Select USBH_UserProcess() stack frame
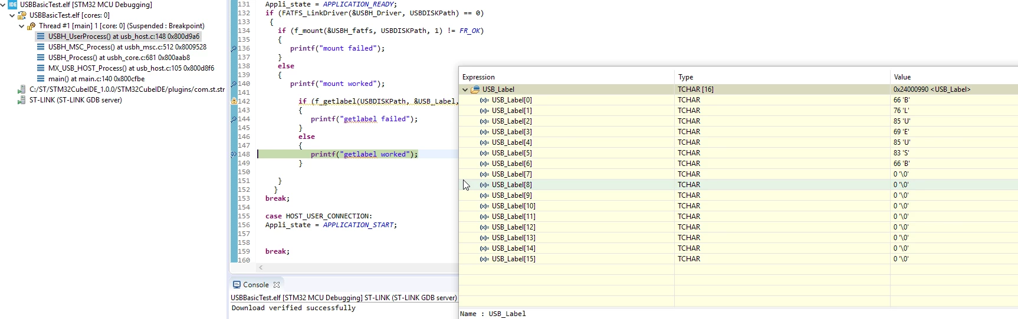Image resolution: width=1018 pixels, height=319 pixels. click(x=124, y=36)
